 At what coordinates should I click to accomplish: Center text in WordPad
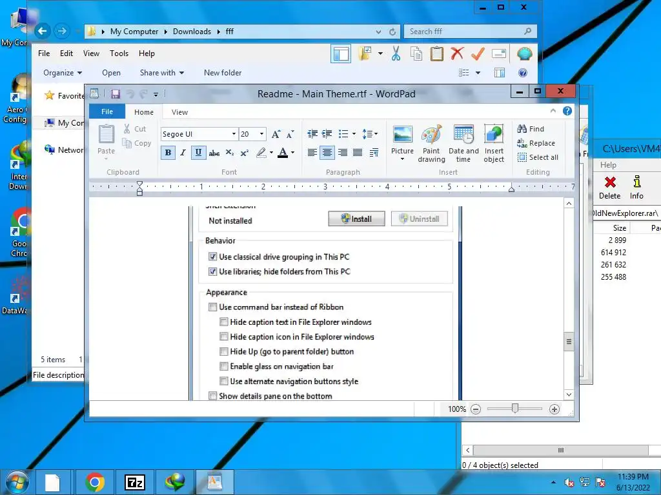point(327,152)
